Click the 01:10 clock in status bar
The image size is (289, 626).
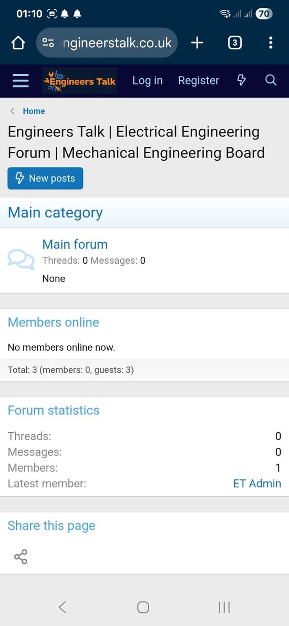click(29, 14)
